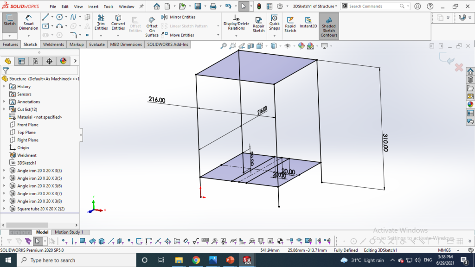Toggle the Sketch button in the ribbon
This screenshot has height=267, width=475.
click(9, 22)
